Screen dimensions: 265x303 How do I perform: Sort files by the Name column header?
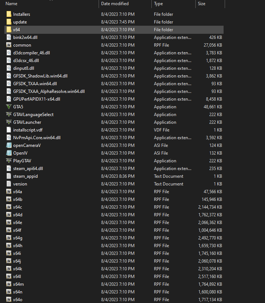click(11, 4)
